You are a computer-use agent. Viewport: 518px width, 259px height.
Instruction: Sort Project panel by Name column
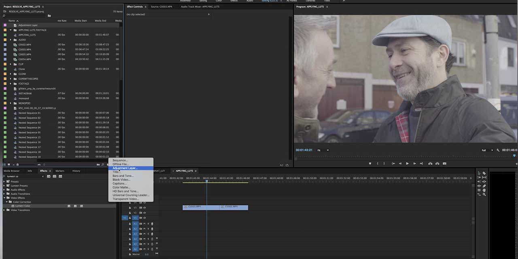[x=14, y=21]
